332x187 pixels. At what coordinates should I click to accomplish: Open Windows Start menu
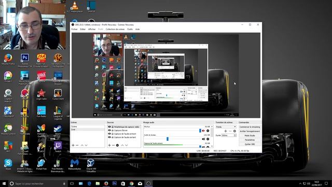pyautogui.click(x=4, y=183)
